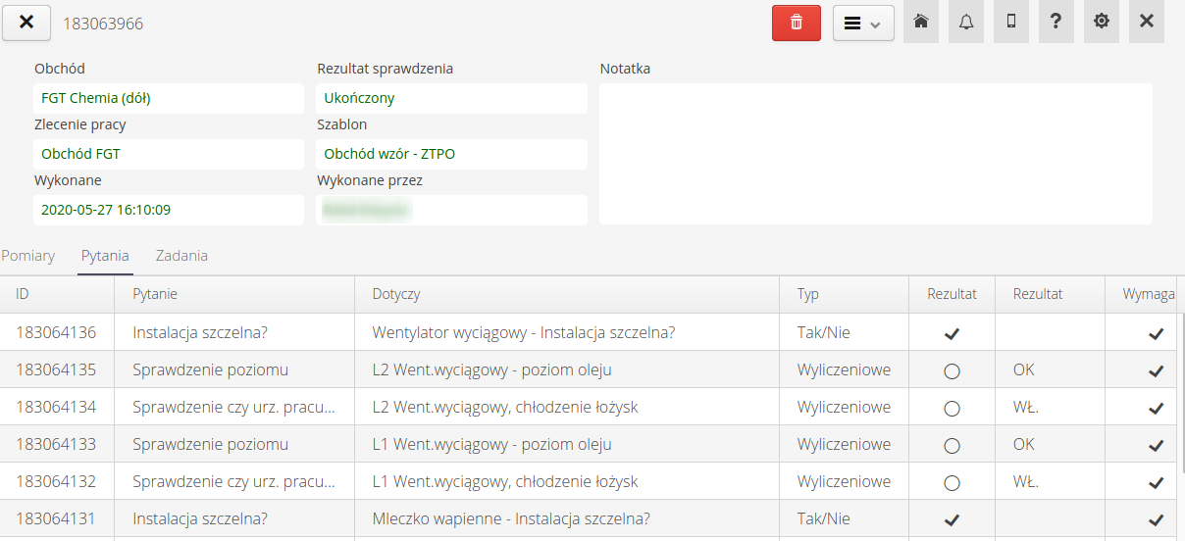Toggle Wymaga checkmark for row 183064134
Screen dimensions: 1185x541
point(1156,409)
